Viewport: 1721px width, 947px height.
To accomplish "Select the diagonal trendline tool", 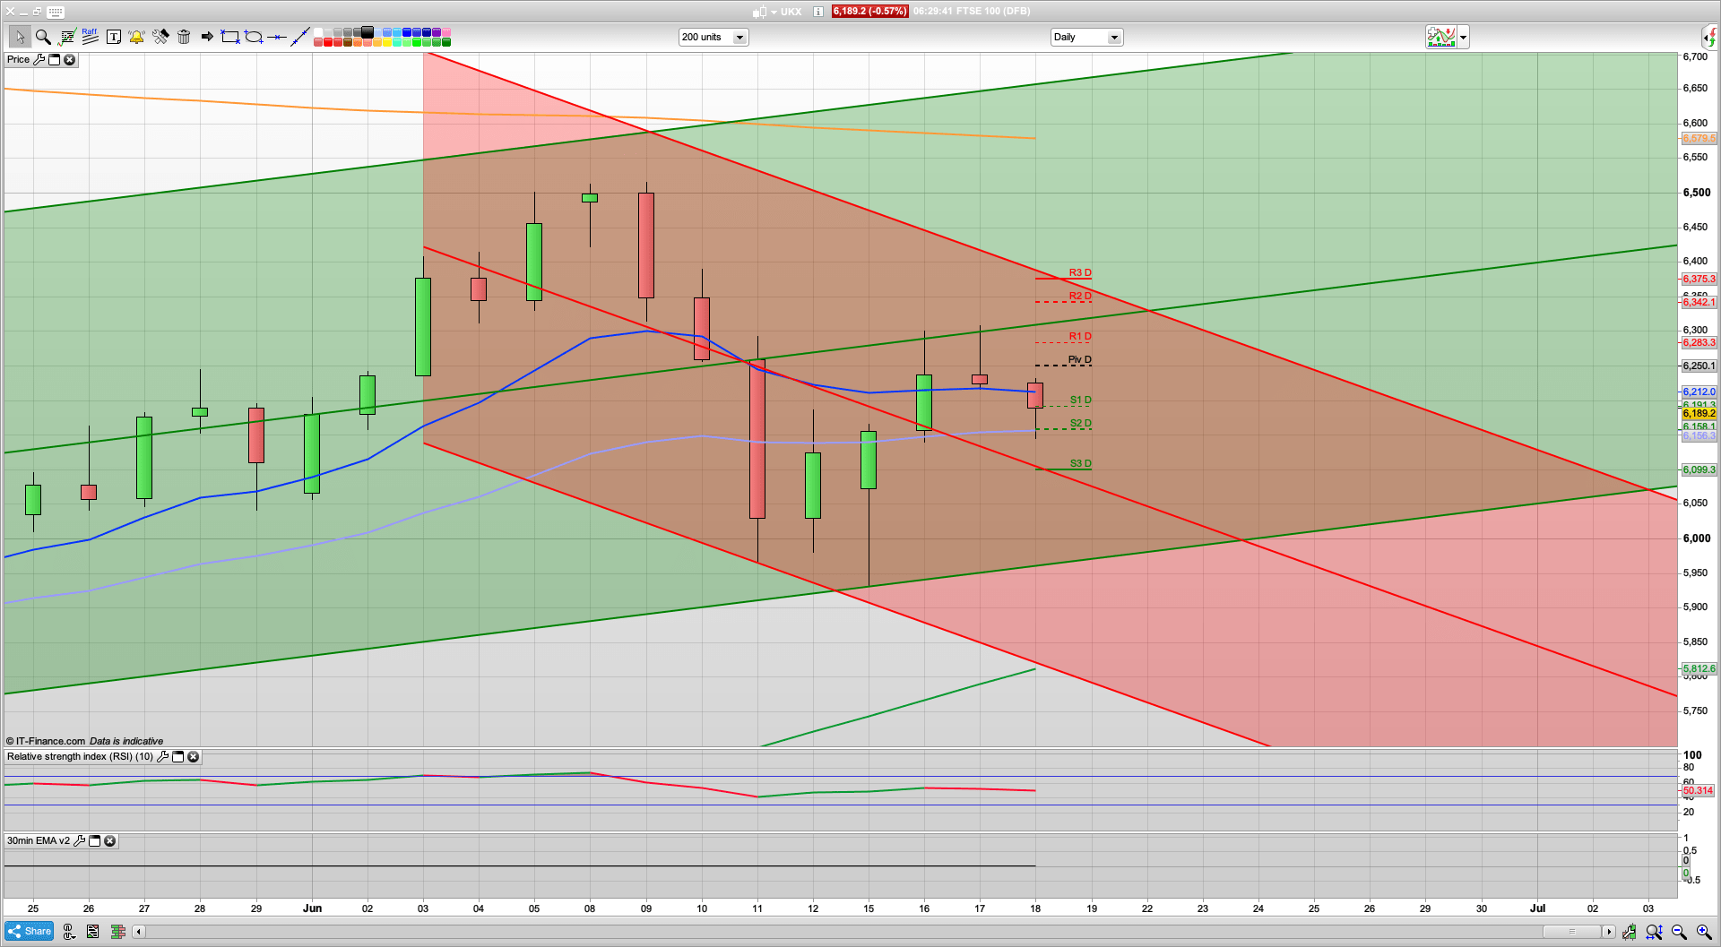I will [x=300, y=37].
